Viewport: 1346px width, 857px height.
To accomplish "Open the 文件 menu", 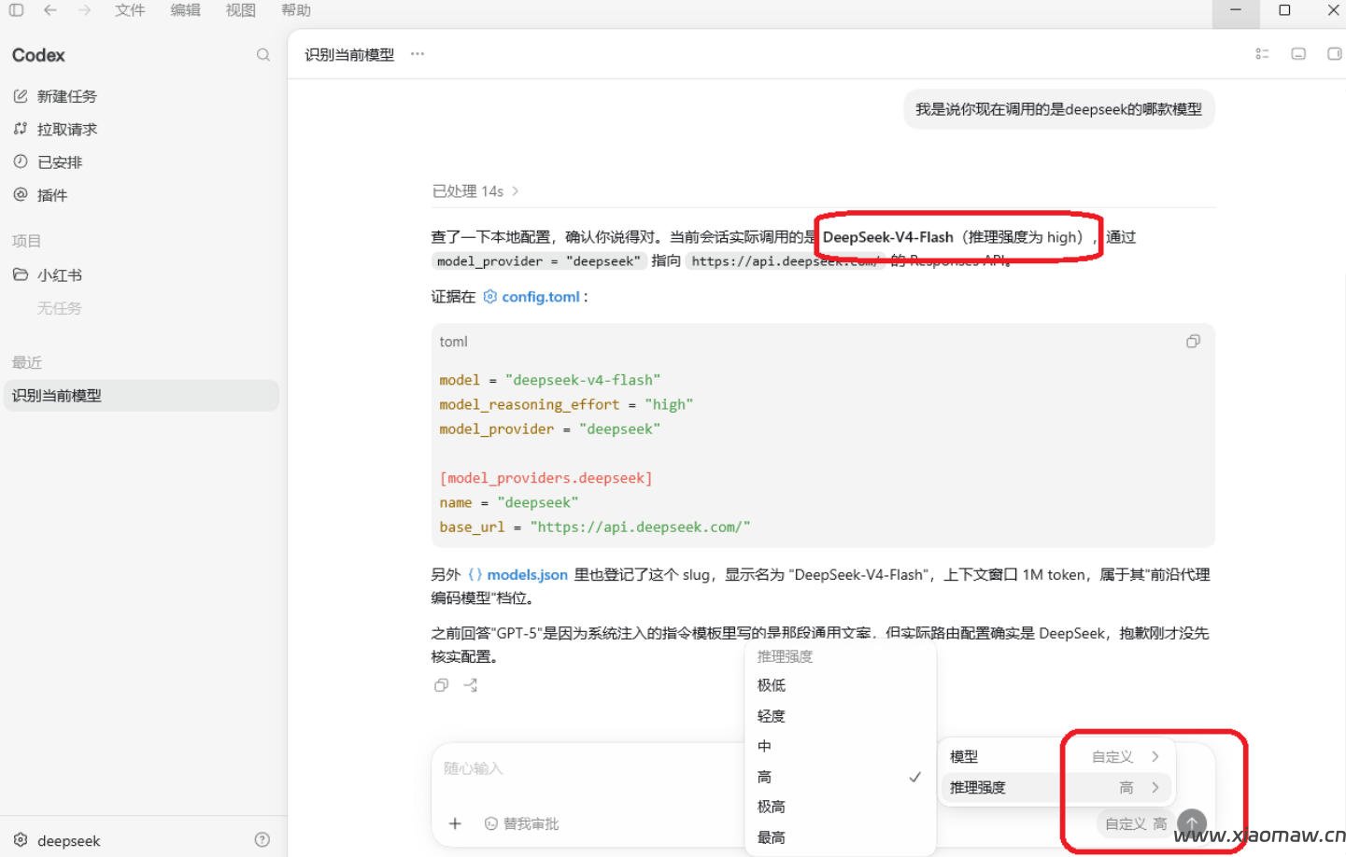I will click(130, 10).
